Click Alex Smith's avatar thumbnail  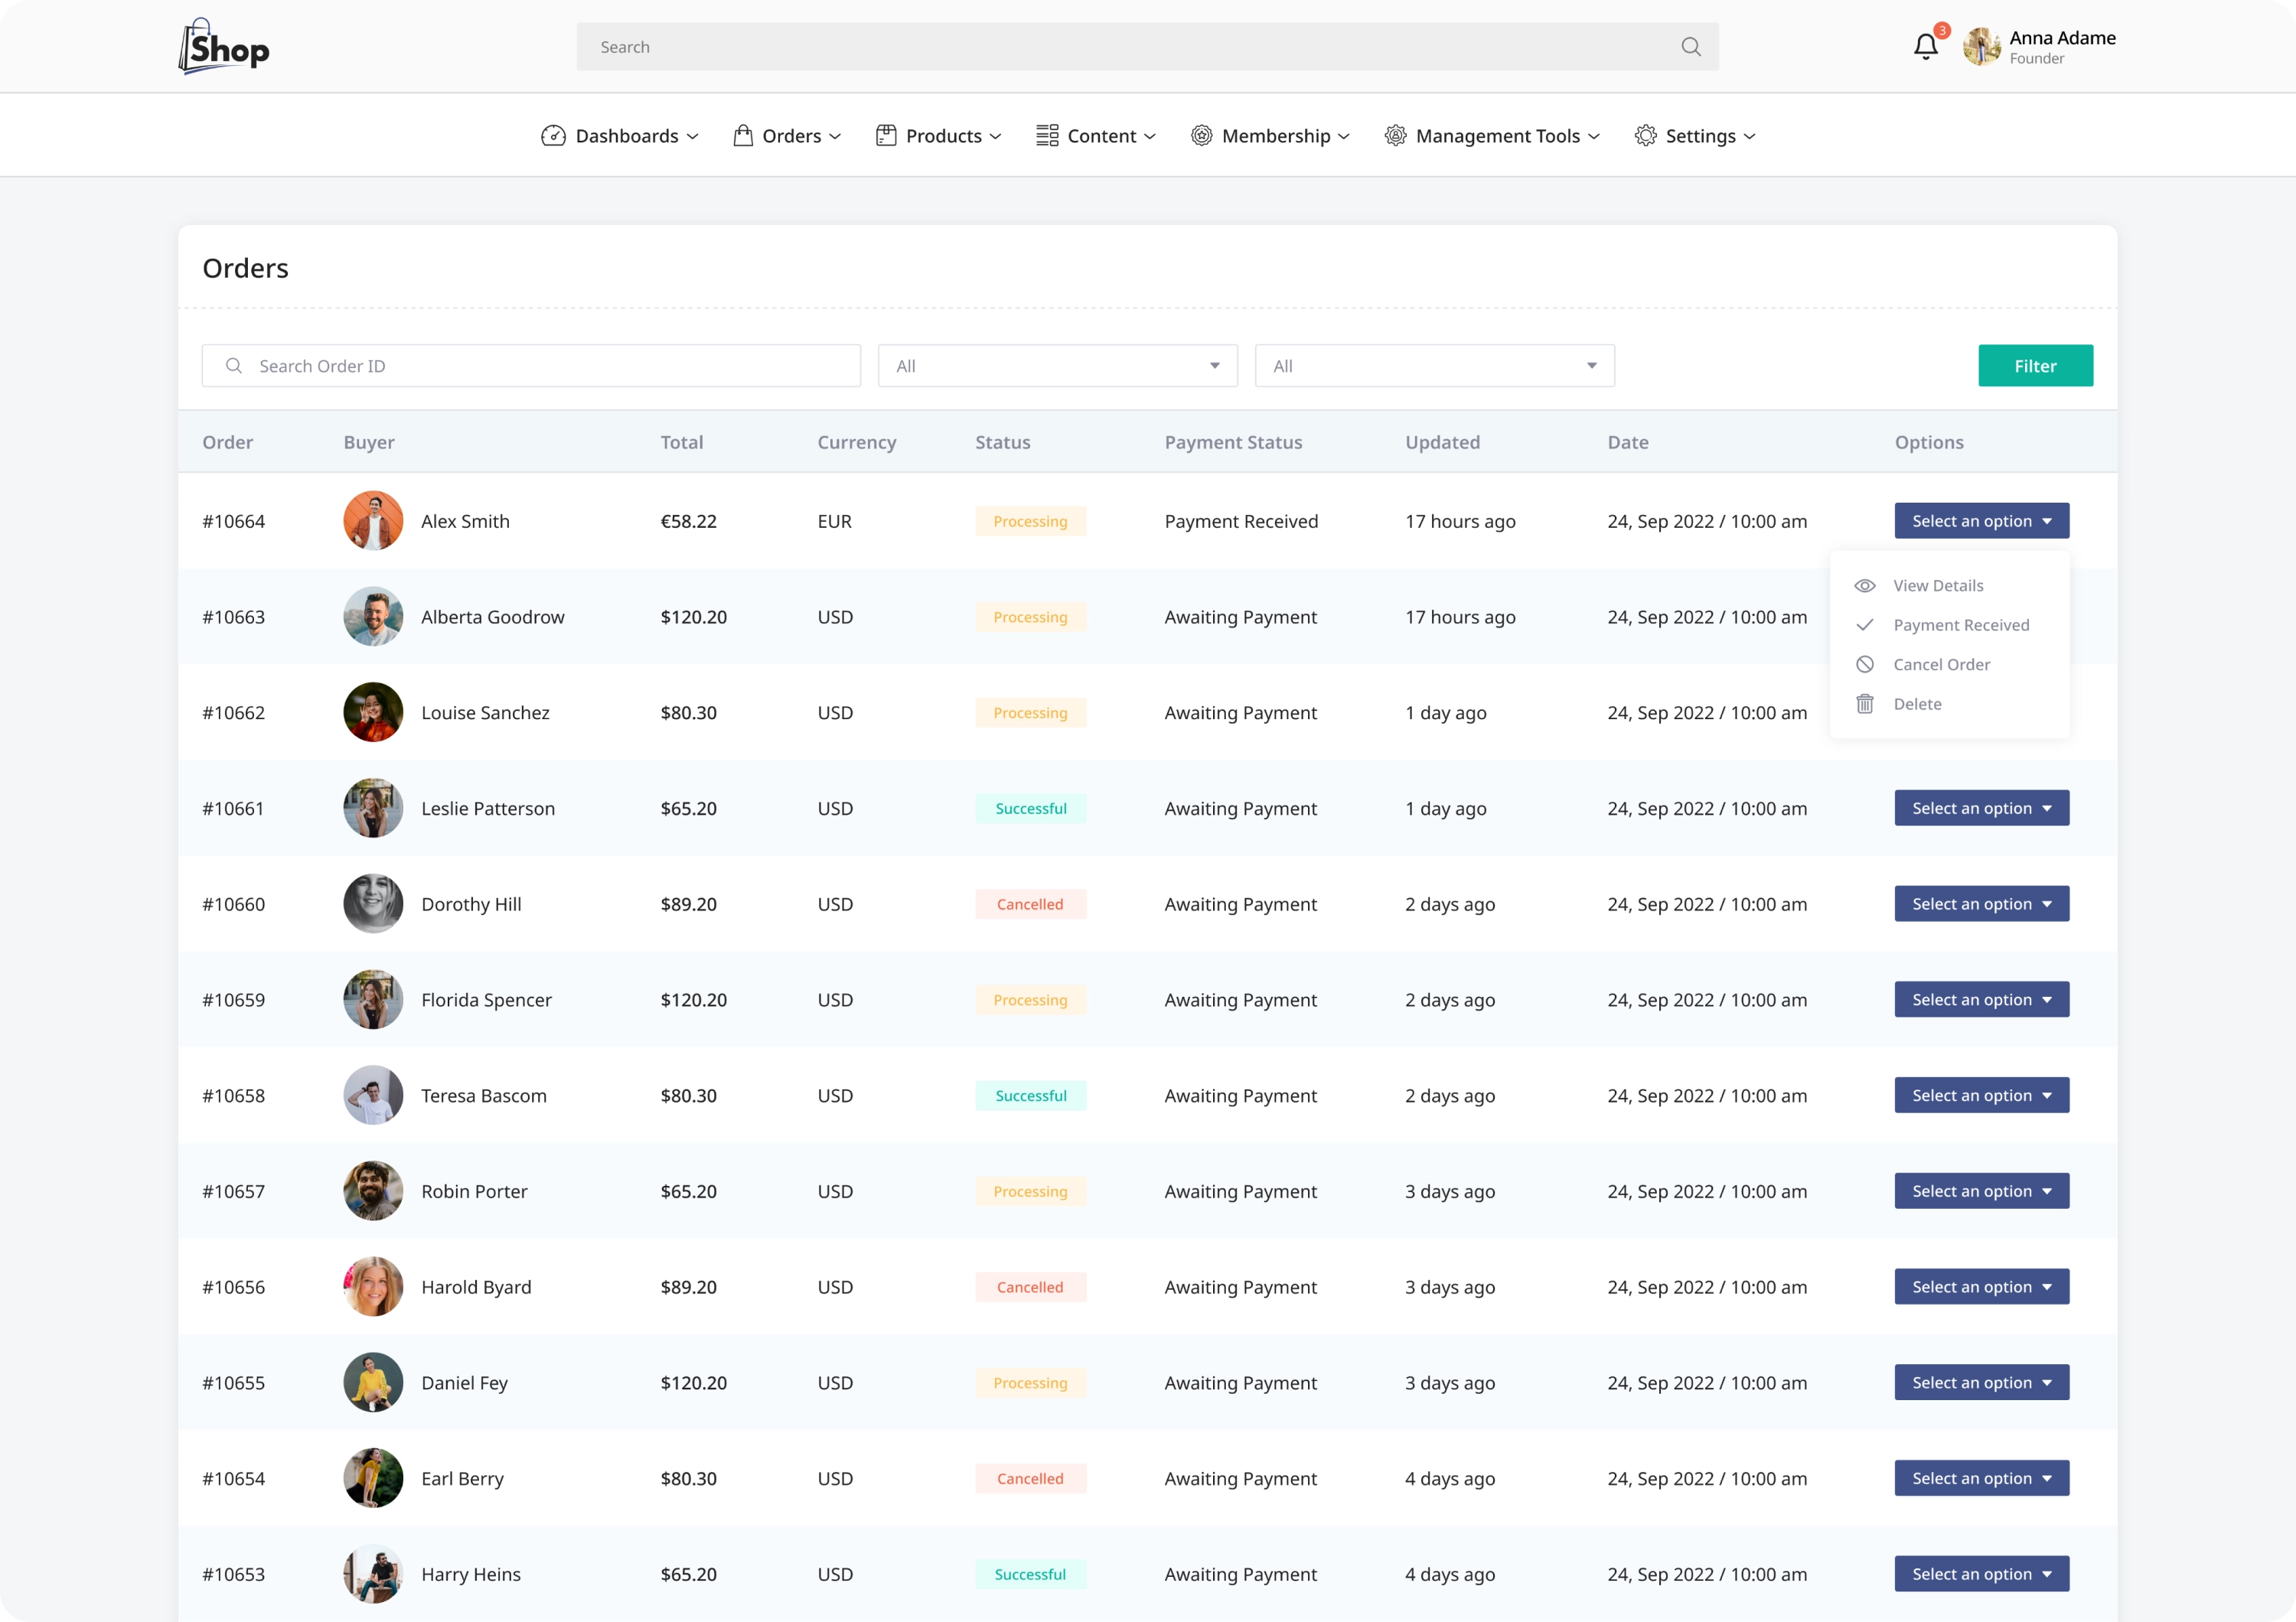coord(373,521)
